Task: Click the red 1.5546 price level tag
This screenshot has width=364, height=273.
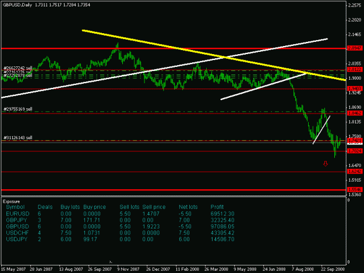Action: coord(355,190)
